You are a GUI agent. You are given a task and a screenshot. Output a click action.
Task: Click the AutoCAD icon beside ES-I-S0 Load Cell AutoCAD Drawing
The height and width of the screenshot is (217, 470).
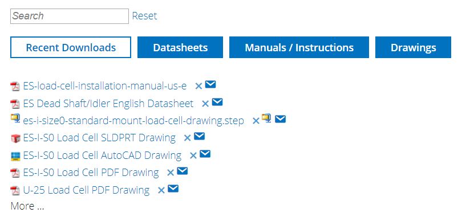(15, 156)
